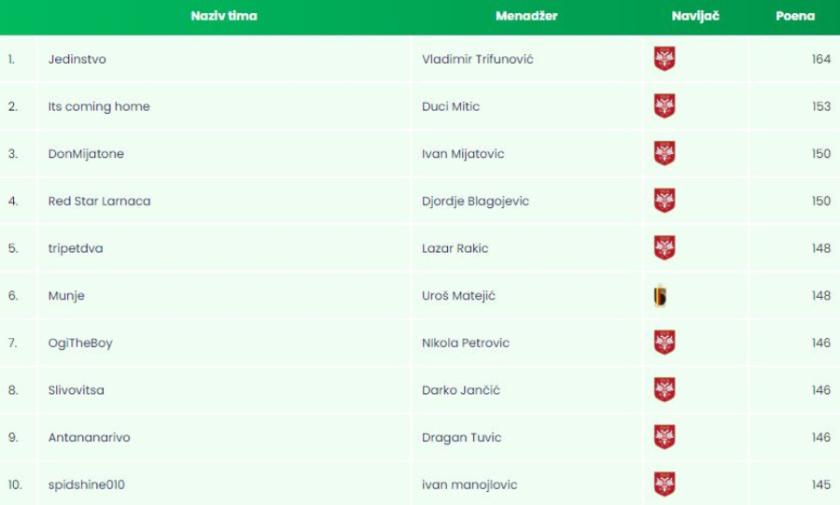Click the crest in OgiTheBoy row
840x505 pixels.
[665, 343]
